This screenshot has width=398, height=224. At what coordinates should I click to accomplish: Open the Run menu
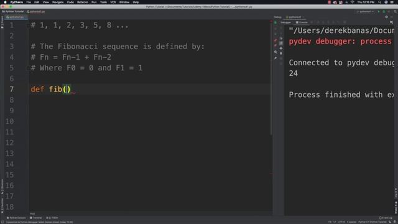point(94,2)
